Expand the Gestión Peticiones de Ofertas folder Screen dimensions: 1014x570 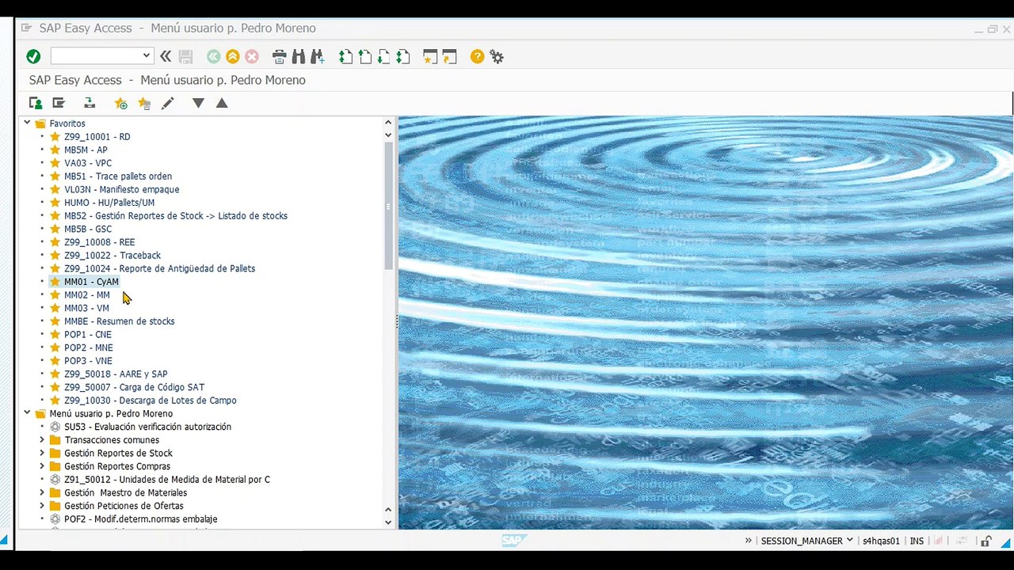pyautogui.click(x=42, y=505)
